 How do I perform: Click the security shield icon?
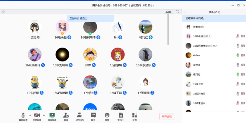(x=3, y=12)
